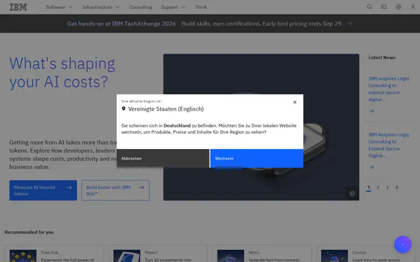Click the location pin icon in dialog
420x262 pixels.
[124, 108]
